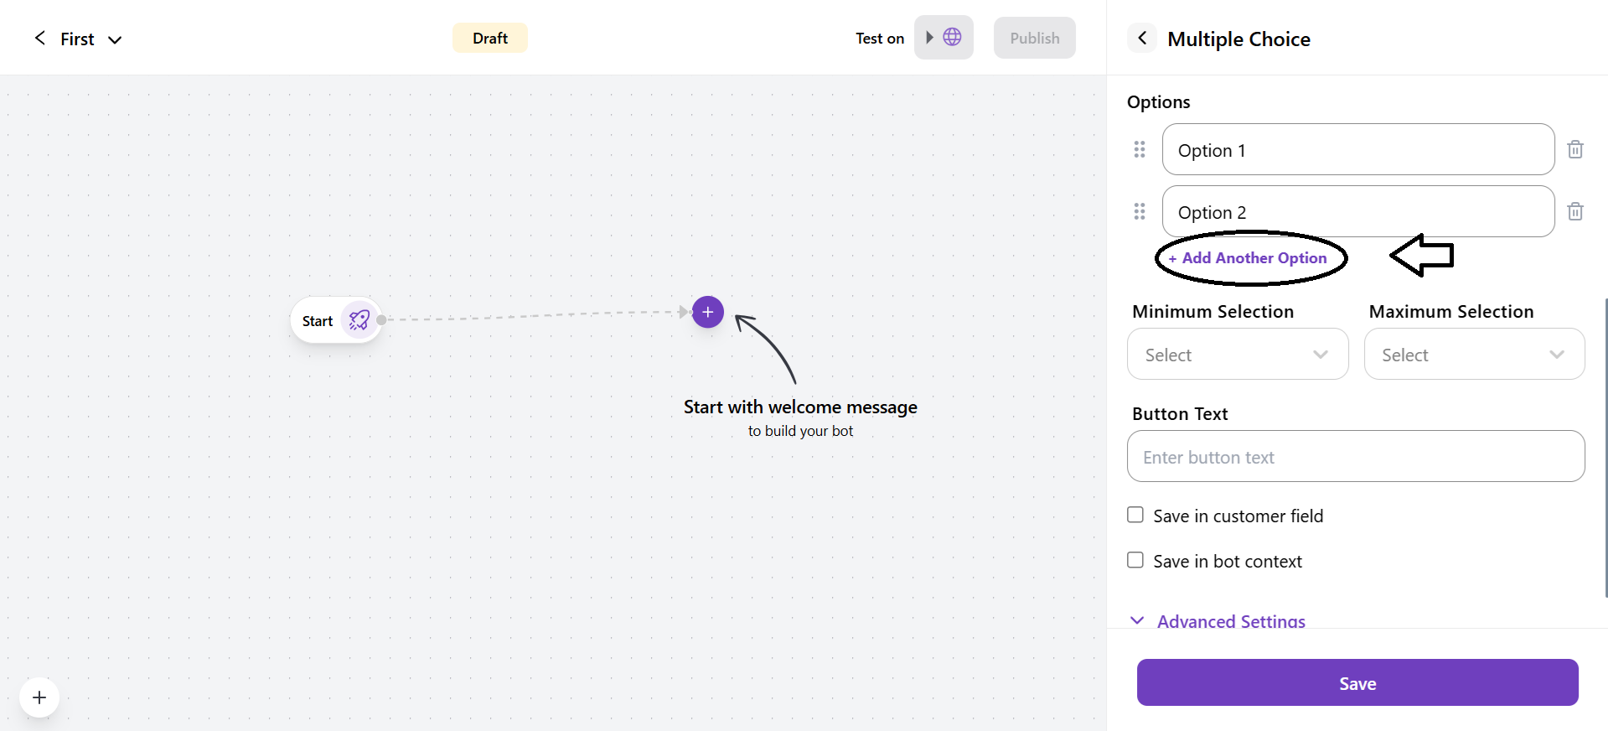Tick the Save in bot context checkbox

tap(1135, 560)
